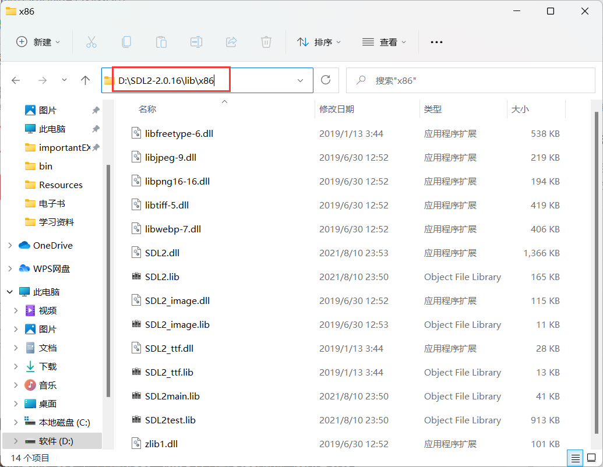Click the SDL2test.lib file icon
Viewport: 603px width, 467px height.
(x=136, y=419)
